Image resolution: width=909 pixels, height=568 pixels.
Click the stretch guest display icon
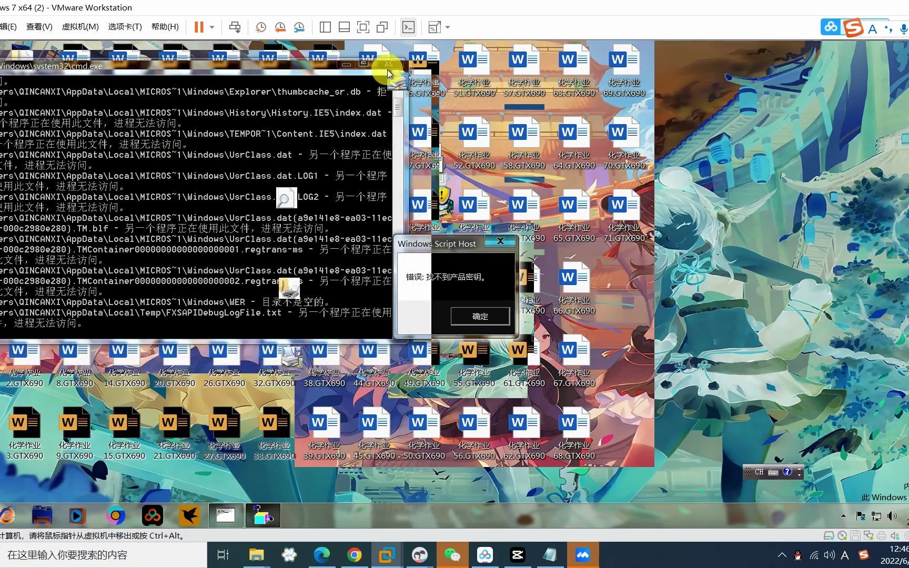[x=435, y=27]
